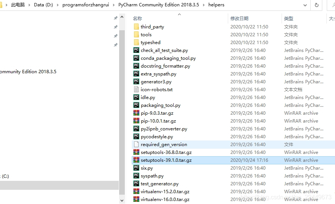
Task: Click PyCharm icon of idle.py
Action: click(x=136, y=97)
